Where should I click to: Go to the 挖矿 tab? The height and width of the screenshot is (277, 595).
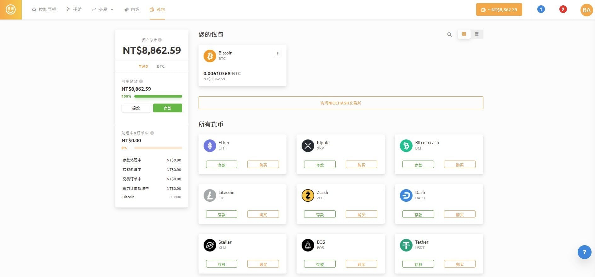[74, 9]
